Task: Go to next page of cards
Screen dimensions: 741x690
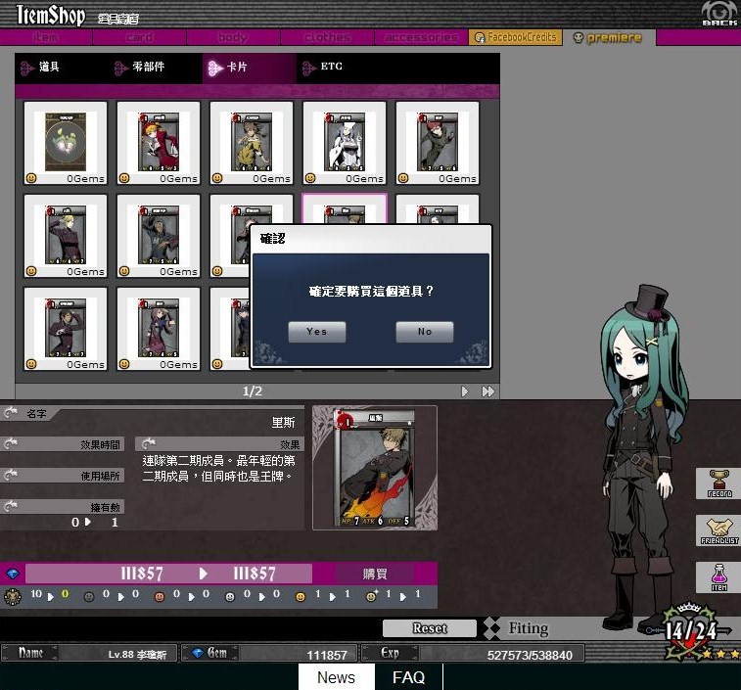Action: pos(465,391)
